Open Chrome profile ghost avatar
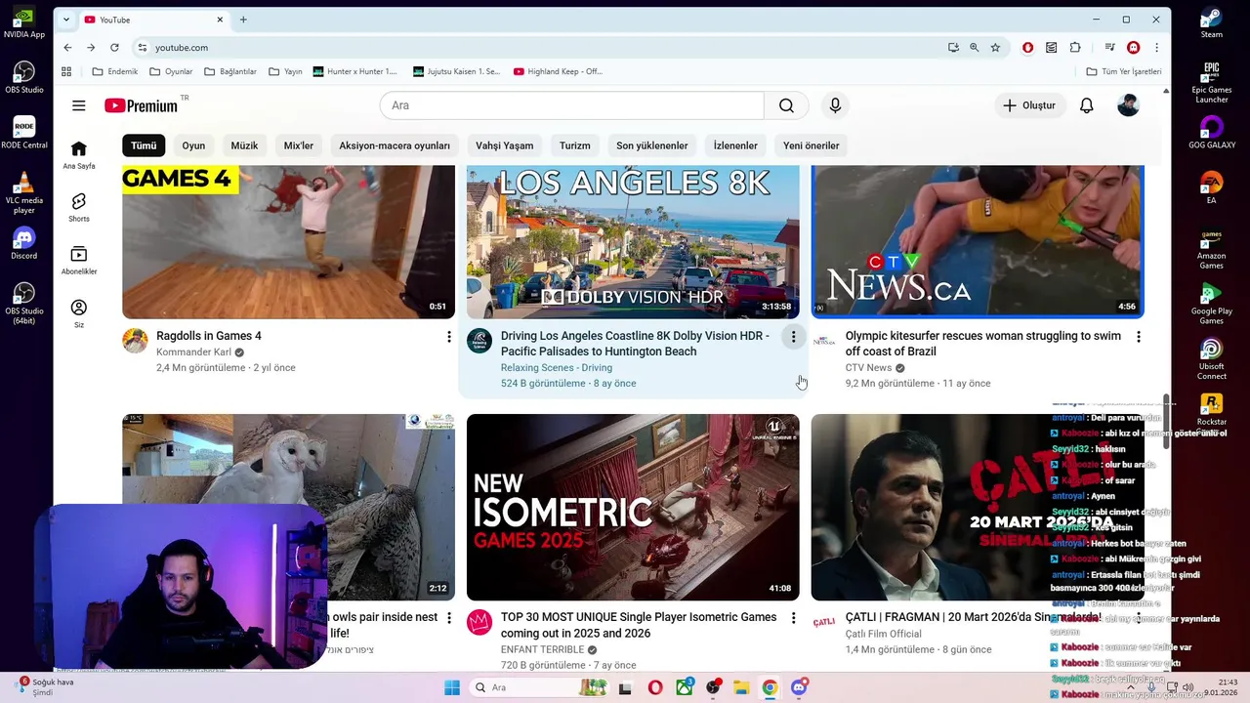 tap(1134, 47)
